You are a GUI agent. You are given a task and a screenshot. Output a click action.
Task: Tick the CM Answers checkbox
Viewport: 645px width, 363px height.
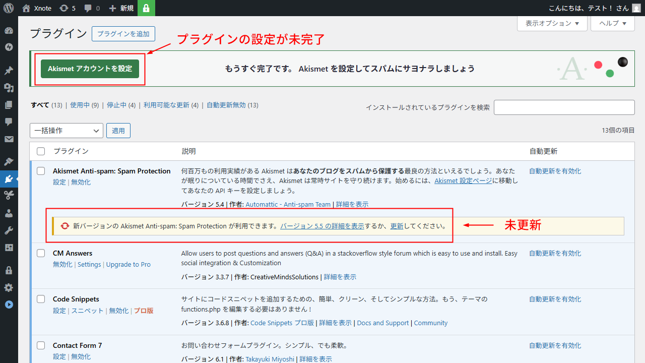coord(41,253)
